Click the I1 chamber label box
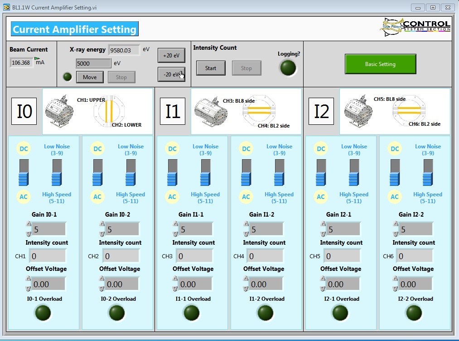This screenshot has width=459, height=341. click(x=173, y=111)
